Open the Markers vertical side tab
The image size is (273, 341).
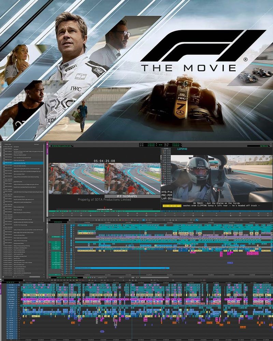1,154
